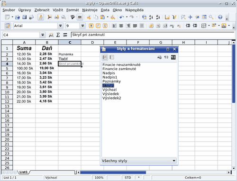Run the spelling check icon
The width and height of the screenshot is (237, 181).
coord(73,17)
